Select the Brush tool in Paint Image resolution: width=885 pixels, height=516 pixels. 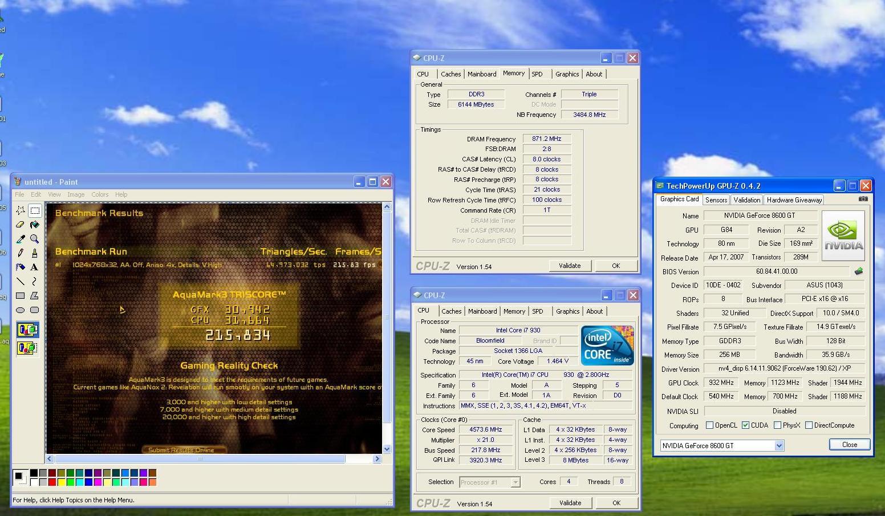(x=35, y=253)
